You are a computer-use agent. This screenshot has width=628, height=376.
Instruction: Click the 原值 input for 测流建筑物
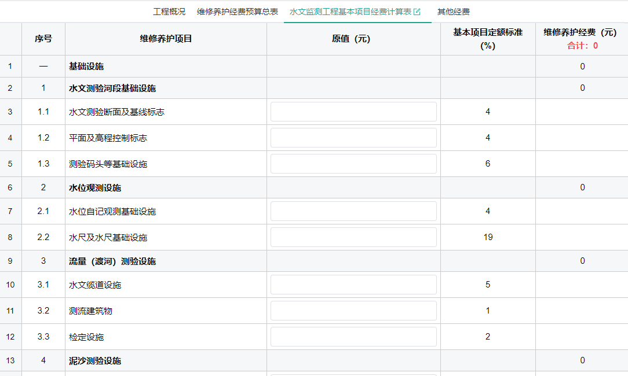[x=353, y=311]
